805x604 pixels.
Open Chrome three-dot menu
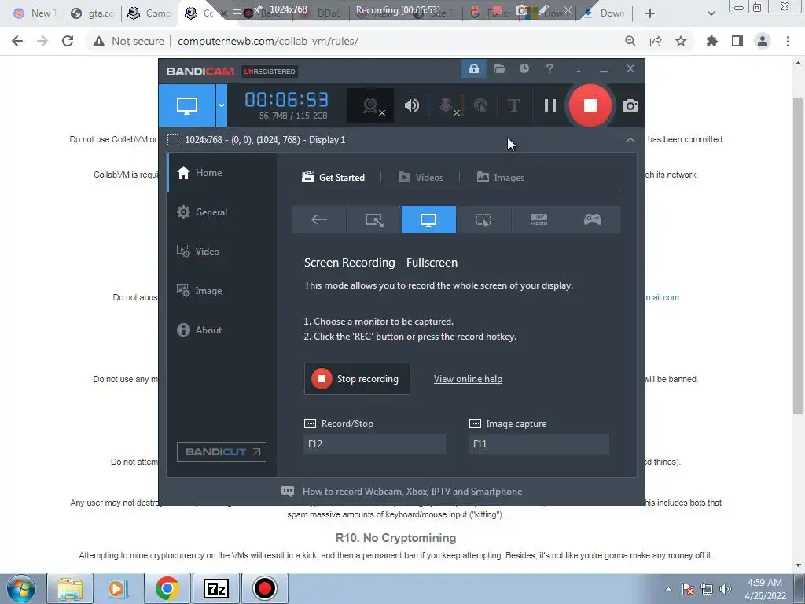point(788,41)
